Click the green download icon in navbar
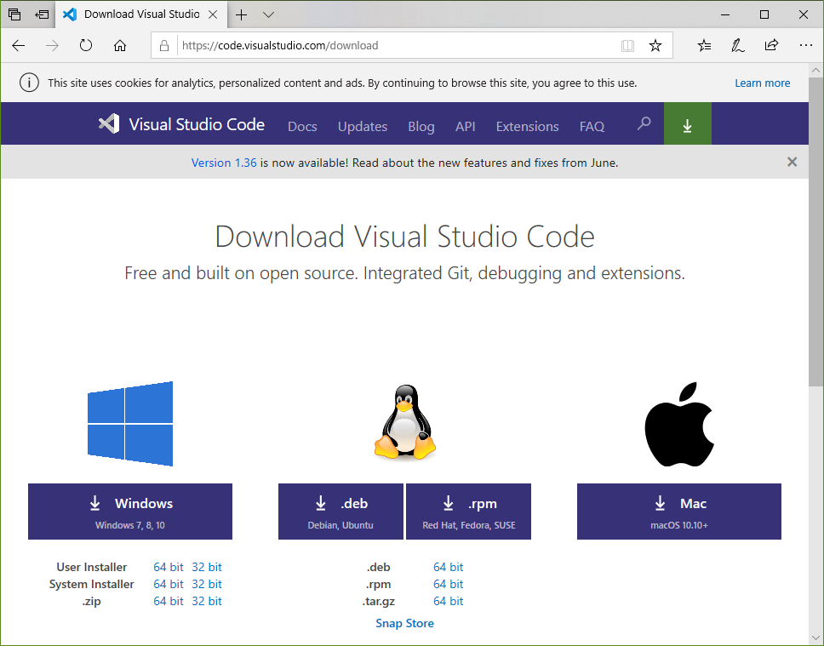 click(x=687, y=126)
